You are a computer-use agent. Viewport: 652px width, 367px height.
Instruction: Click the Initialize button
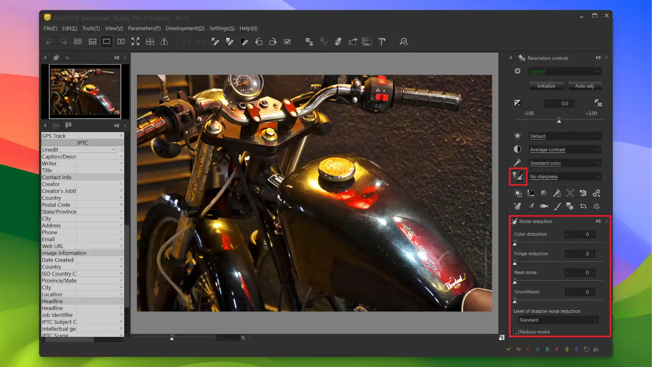pos(546,86)
